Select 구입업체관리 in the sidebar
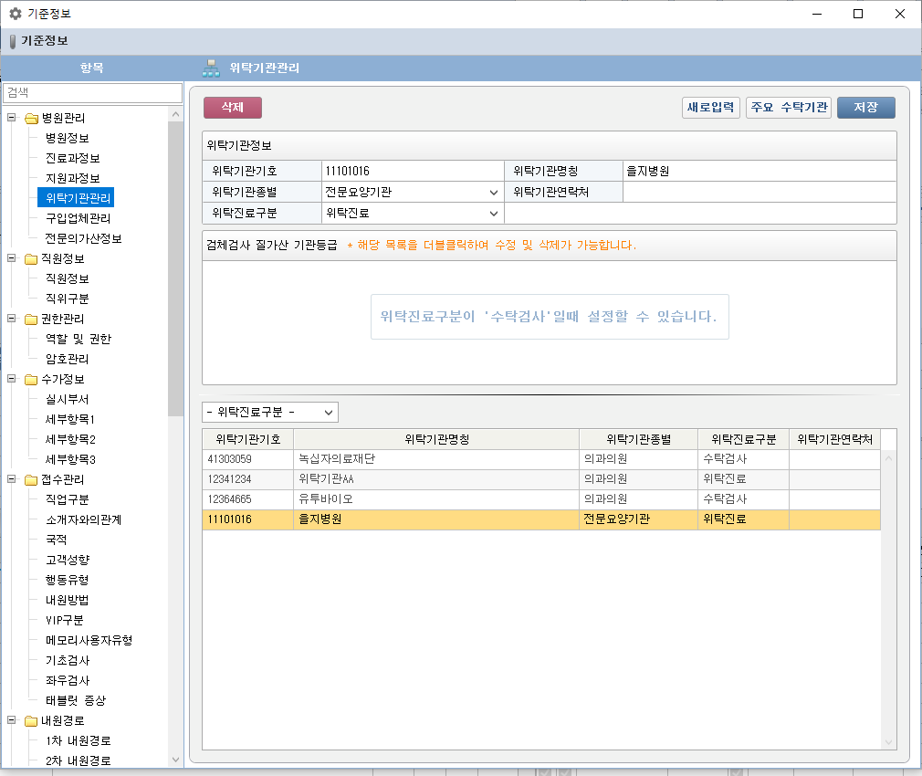Image resolution: width=922 pixels, height=776 pixels. (78, 218)
